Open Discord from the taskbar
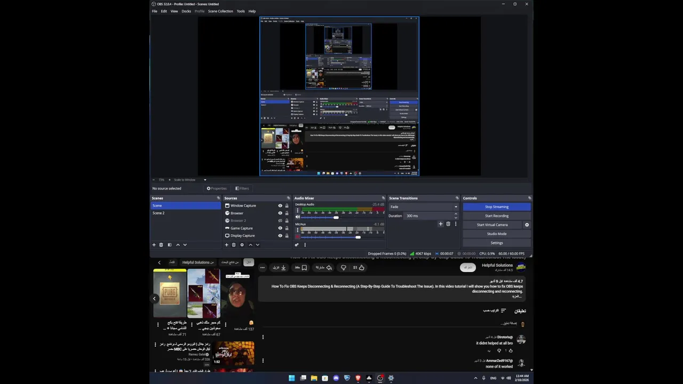This screenshot has height=384, width=683. (x=336, y=378)
